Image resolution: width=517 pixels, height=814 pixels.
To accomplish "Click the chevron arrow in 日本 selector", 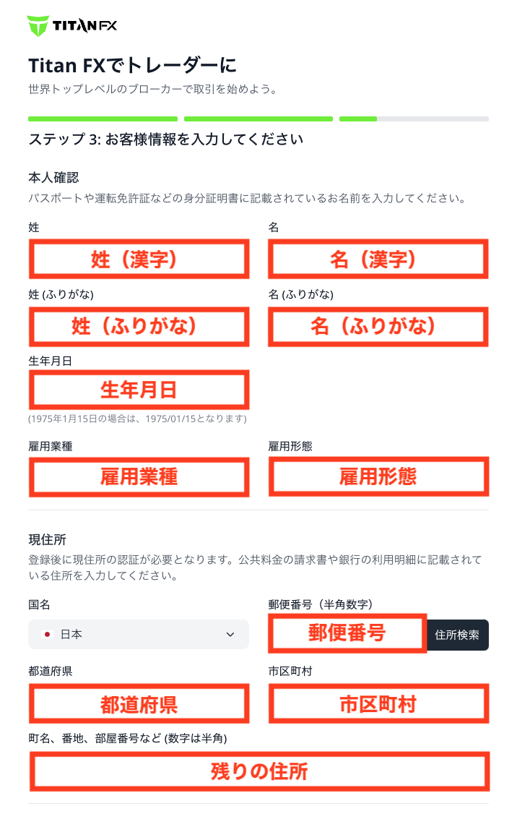I will point(230,635).
